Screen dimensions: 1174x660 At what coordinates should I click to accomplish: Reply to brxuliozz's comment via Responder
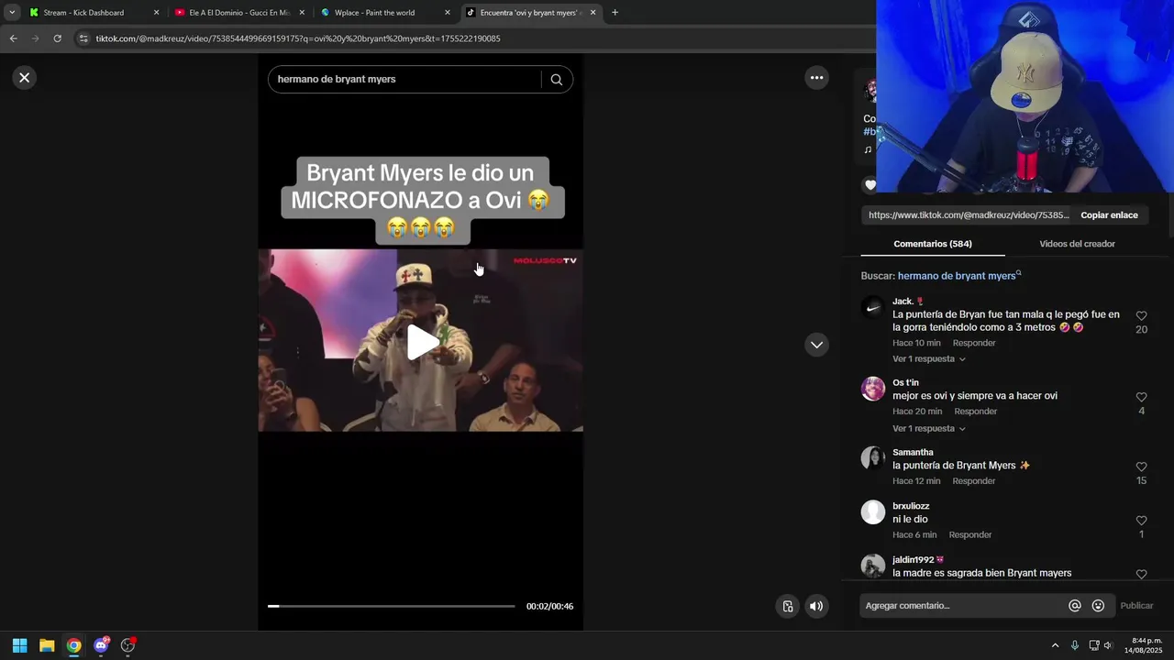tap(969, 535)
